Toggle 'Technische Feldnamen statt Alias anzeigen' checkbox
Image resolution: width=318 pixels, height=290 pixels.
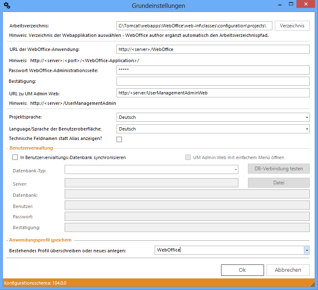point(119,140)
